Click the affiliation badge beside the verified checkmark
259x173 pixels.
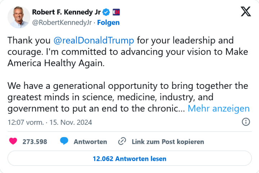[116, 12]
